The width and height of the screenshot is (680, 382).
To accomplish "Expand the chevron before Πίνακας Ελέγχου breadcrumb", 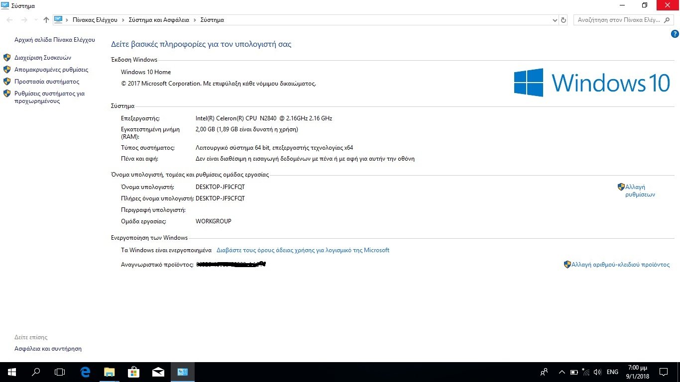I will 67,20.
